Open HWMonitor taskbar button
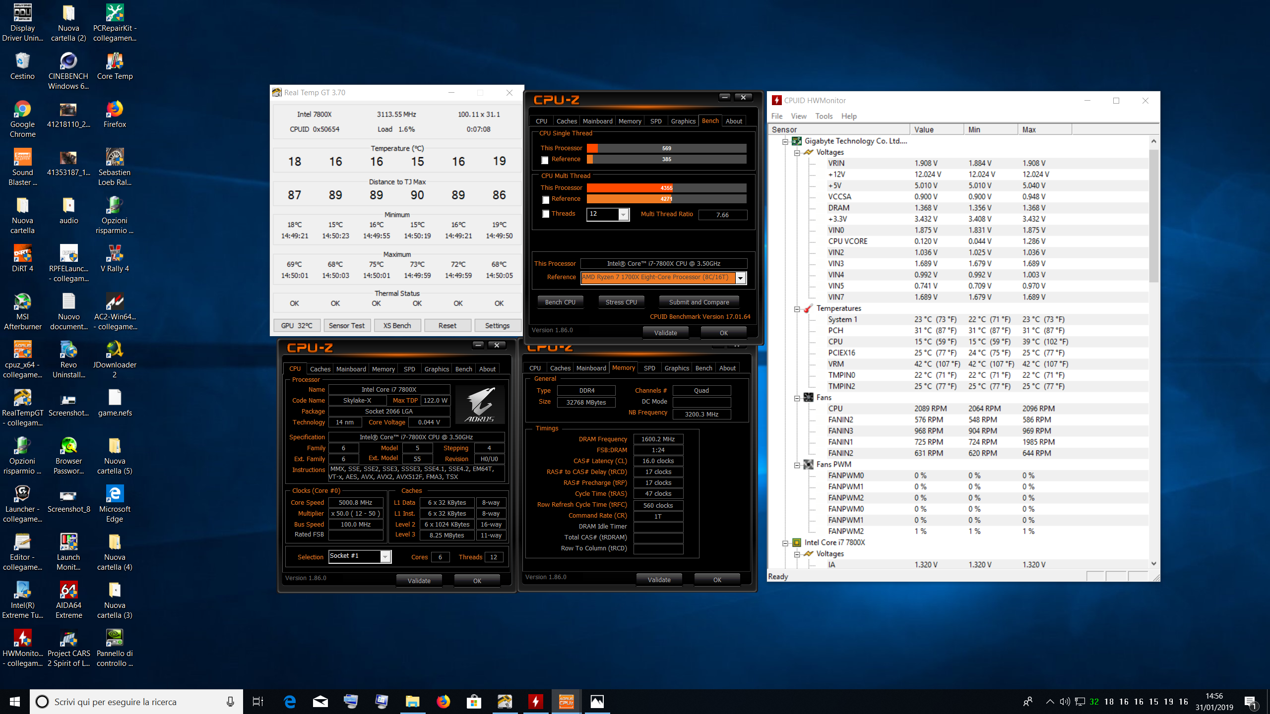The image size is (1270, 714). pyautogui.click(x=535, y=702)
